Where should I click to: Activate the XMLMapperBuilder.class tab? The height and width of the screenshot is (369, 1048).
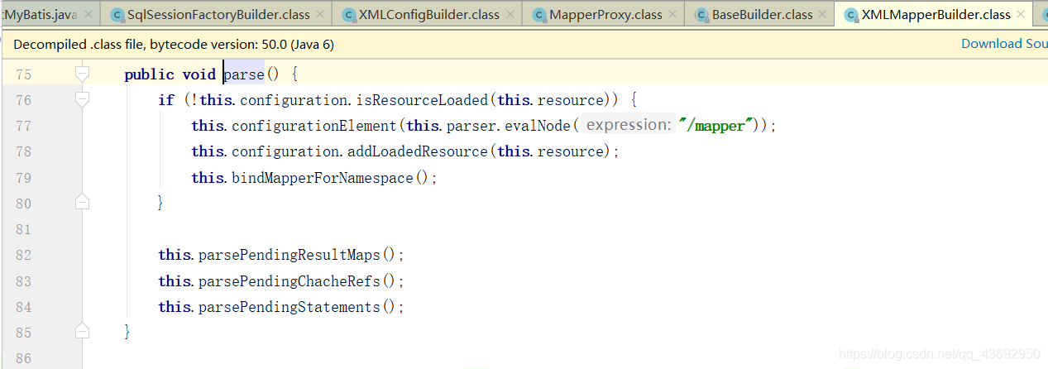click(x=935, y=14)
